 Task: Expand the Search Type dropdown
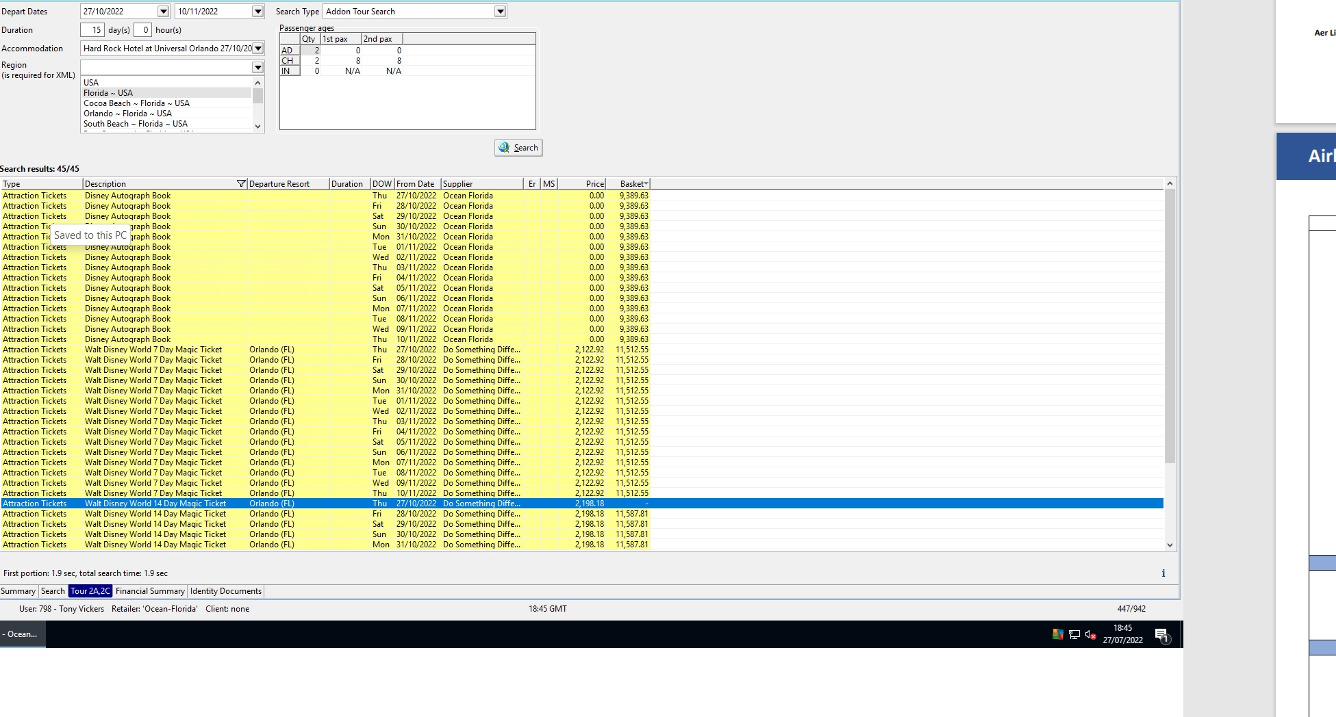[x=500, y=12]
